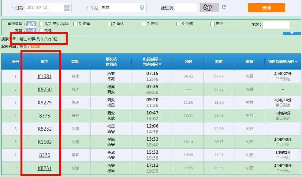302x177 pixels.
Task: Click inside the 车次 input field
Action: [277, 25]
